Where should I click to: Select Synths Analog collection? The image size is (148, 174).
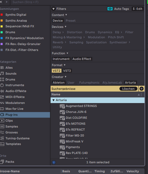coord(16,21)
